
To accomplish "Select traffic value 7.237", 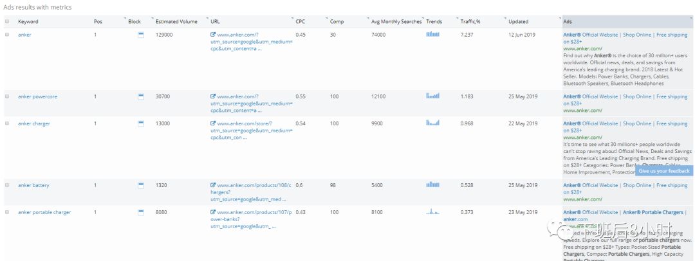I will (467, 35).
